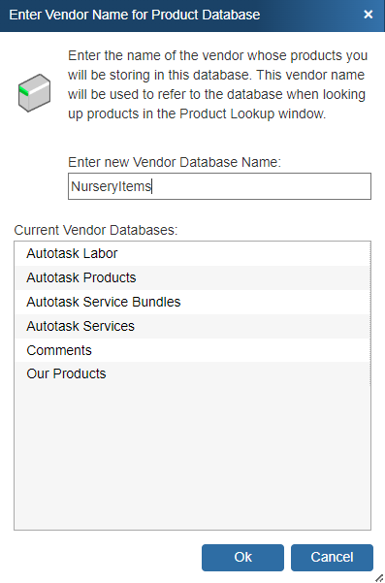The width and height of the screenshot is (385, 583).
Task: Close the Enter Vendor Name dialog
Action: click(x=368, y=15)
